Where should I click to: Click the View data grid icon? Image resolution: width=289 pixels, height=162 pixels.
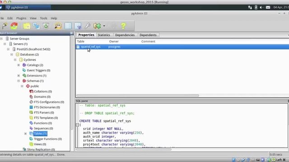pos(68,26)
